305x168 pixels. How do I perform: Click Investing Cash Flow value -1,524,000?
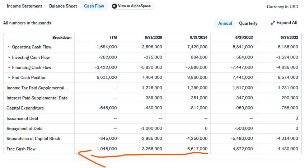287,57
